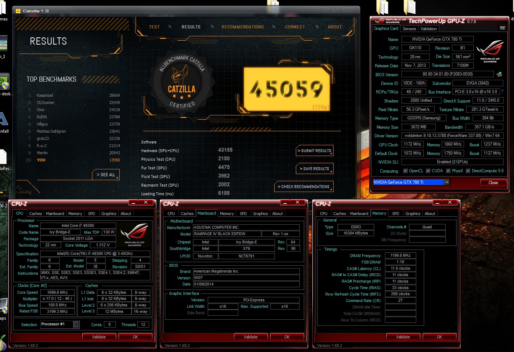This screenshot has height=352, width=514.
Task: Click the DRAM Frequency 1199.8 MHz field
Action: (x=400, y=255)
